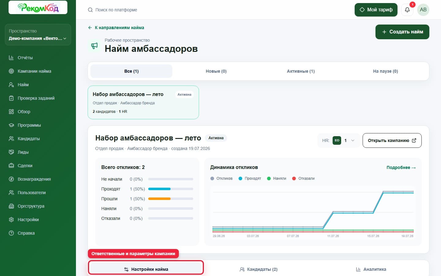Select the Новые (0) filter tab
Image resolution: width=441 pixels, height=276 pixels.
pyautogui.click(x=216, y=71)
